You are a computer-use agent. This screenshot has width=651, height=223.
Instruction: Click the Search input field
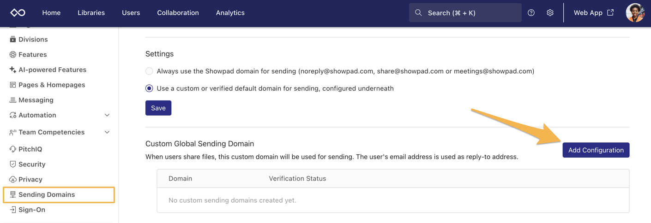(x=465, y=13)
